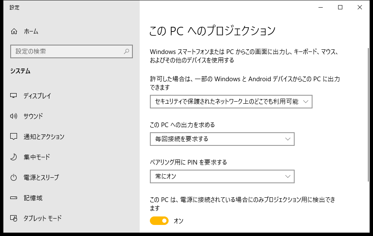Screen dimensions: 373x236
Task: Click the Display monitor icon
Action: pyautogui.click(x=14, y=96)
